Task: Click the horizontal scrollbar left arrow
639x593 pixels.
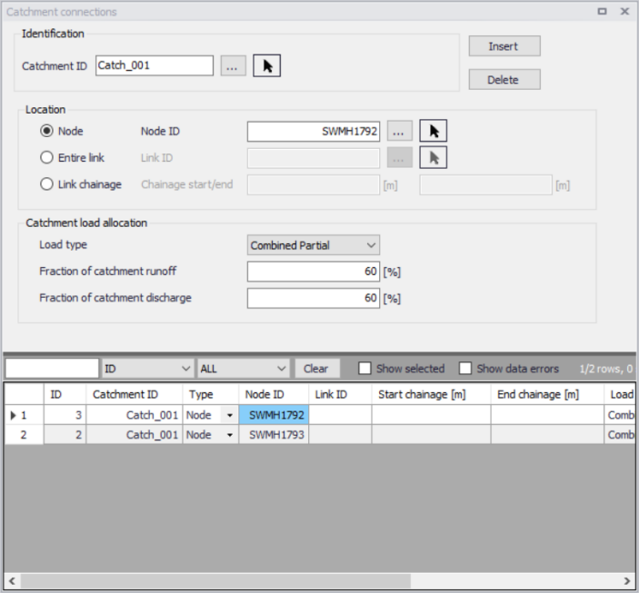Action: tap(12, 581)
